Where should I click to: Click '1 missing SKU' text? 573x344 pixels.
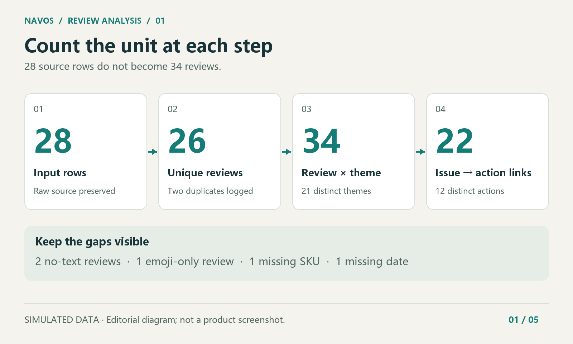[285, 262]
